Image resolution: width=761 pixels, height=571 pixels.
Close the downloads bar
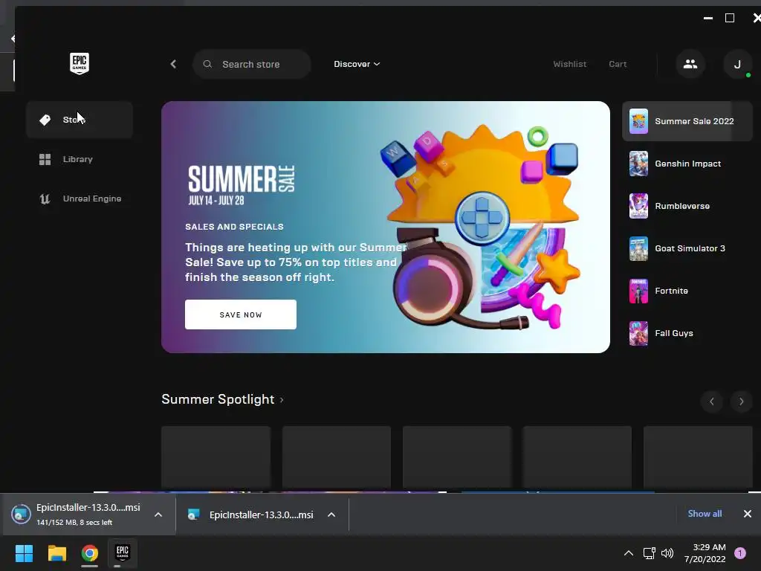[x=748, y=514]
